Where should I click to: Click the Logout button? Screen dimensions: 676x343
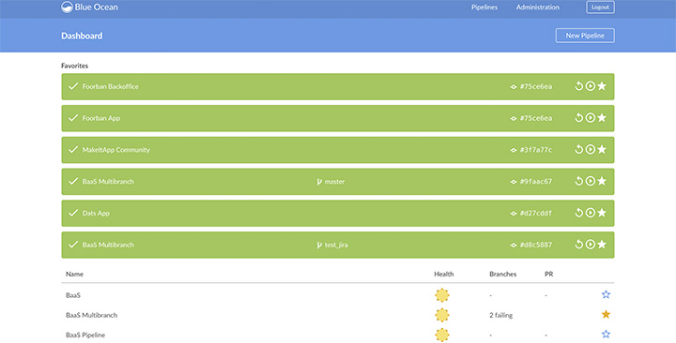pyautogui.click(x=600, y=7)
